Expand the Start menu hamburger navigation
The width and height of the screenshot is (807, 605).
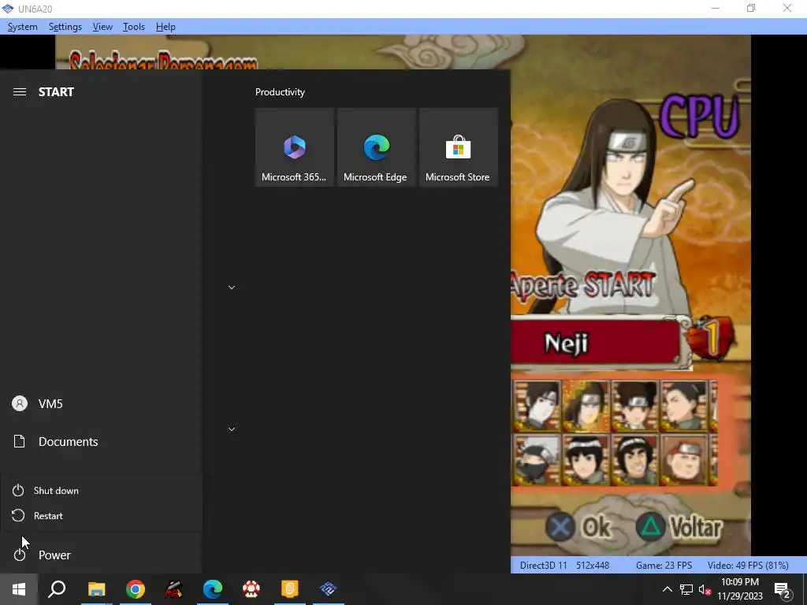20,91
